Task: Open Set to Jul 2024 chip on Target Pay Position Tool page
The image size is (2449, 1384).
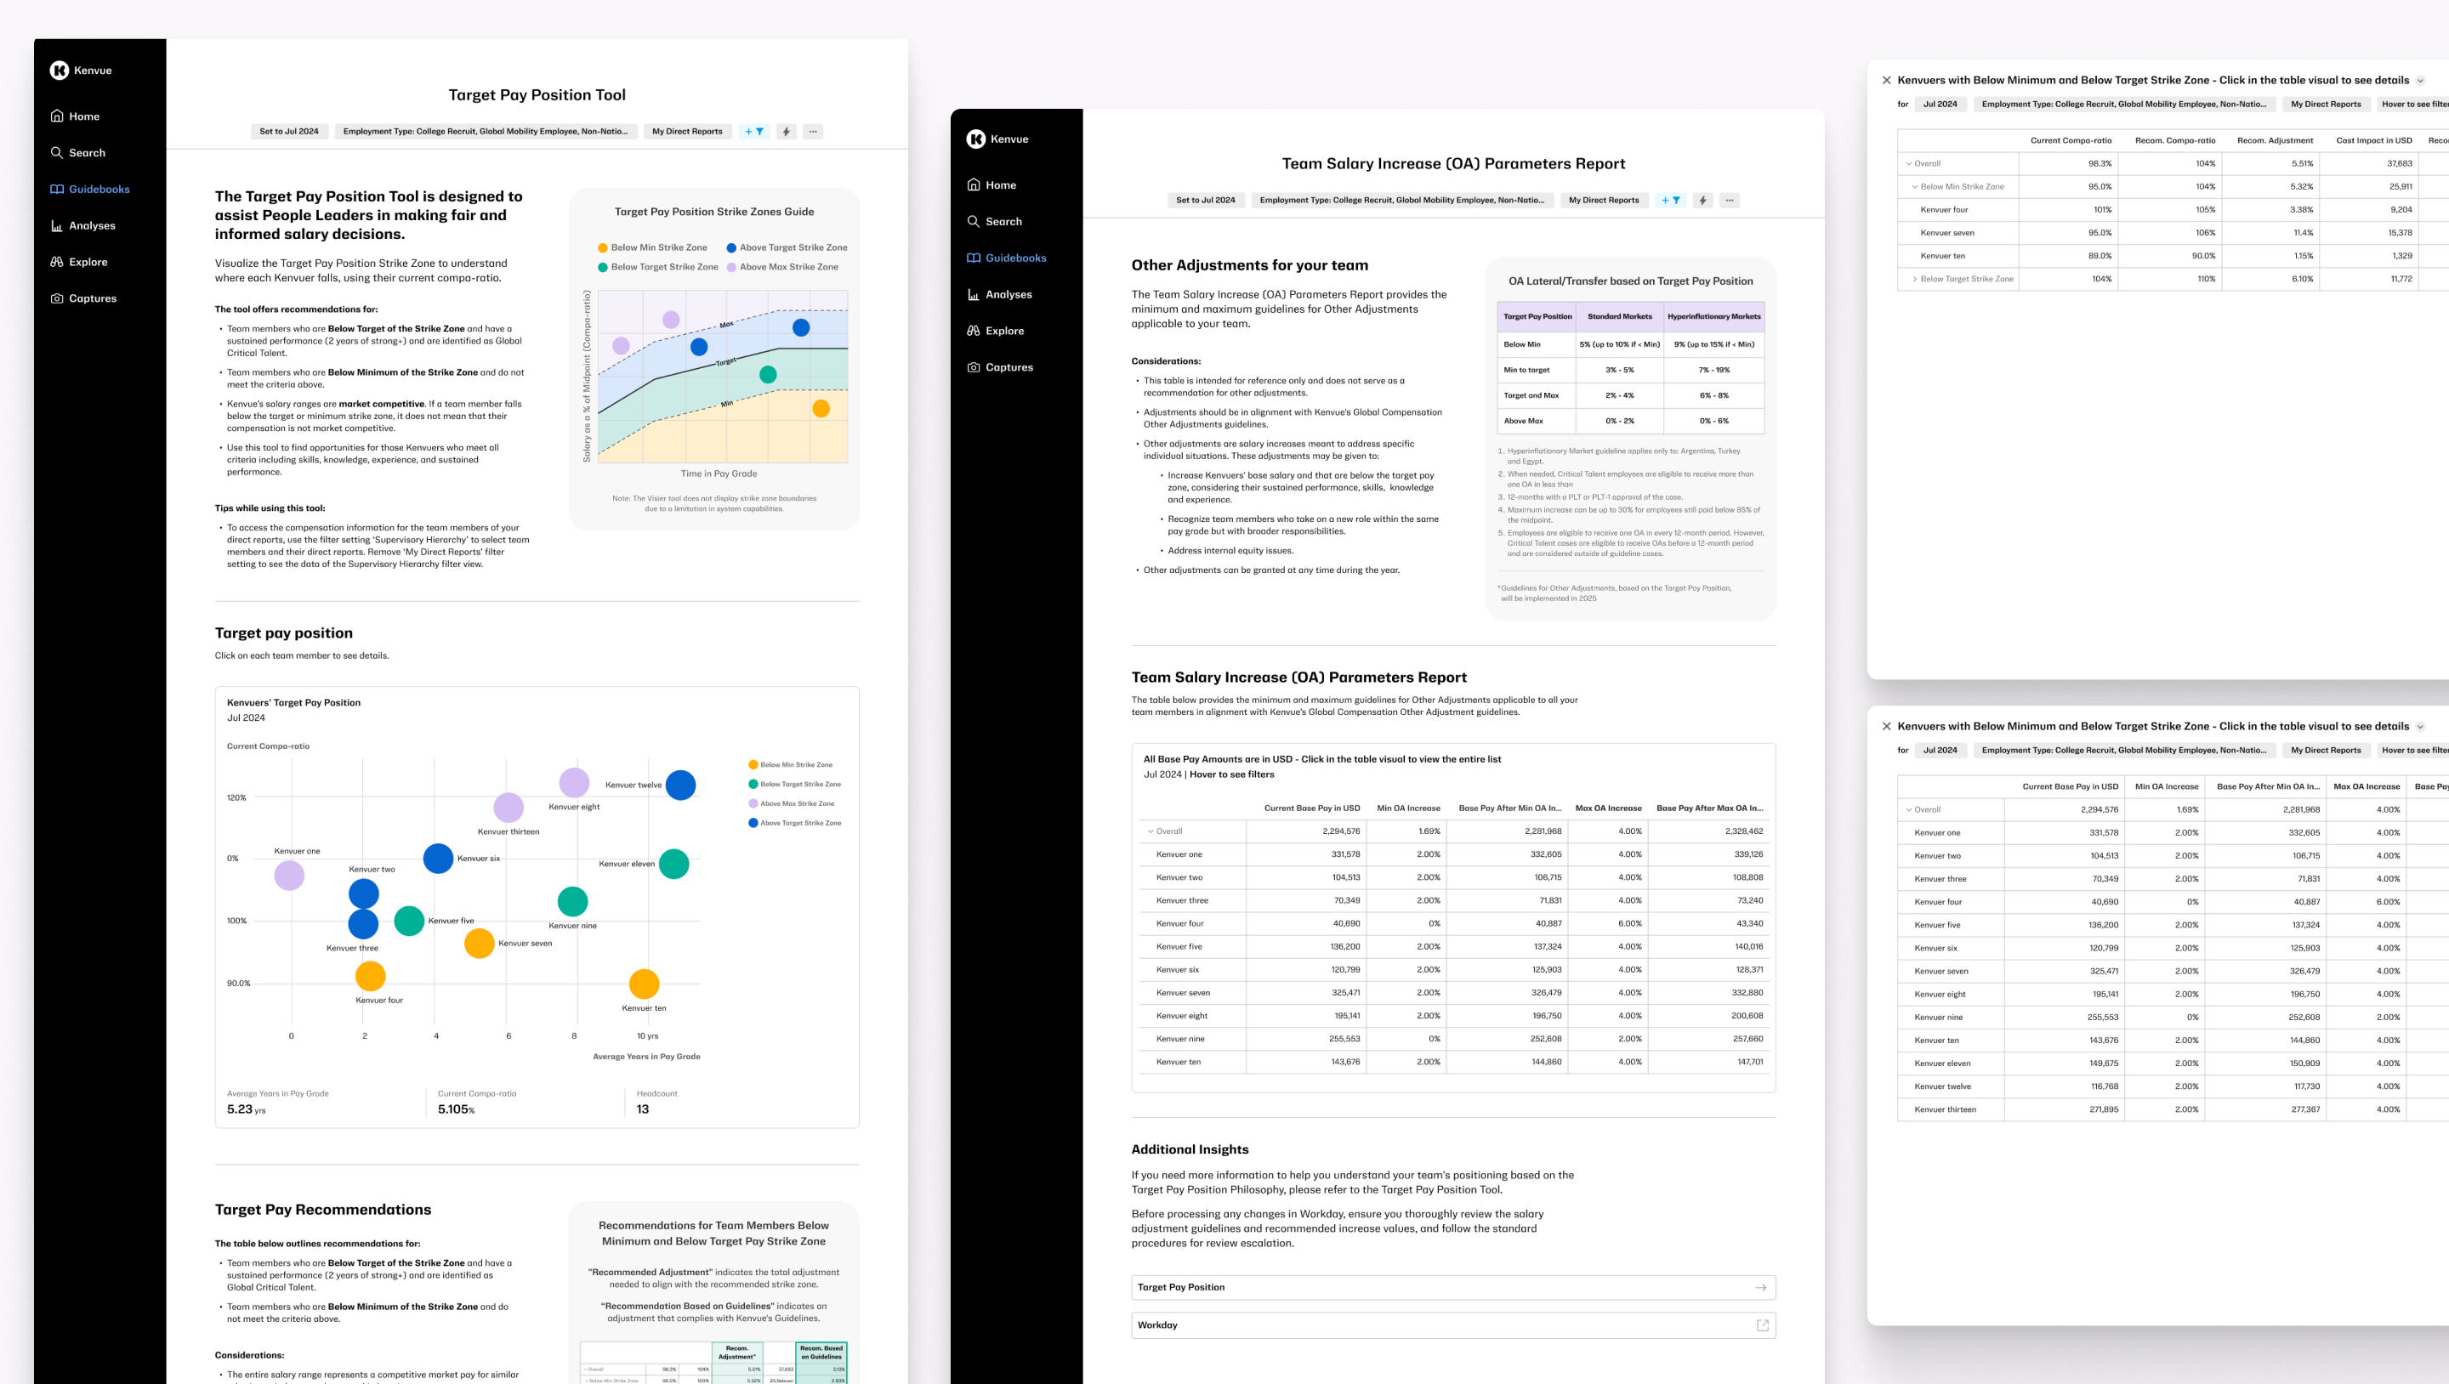Action: click(x=289, y=131)
